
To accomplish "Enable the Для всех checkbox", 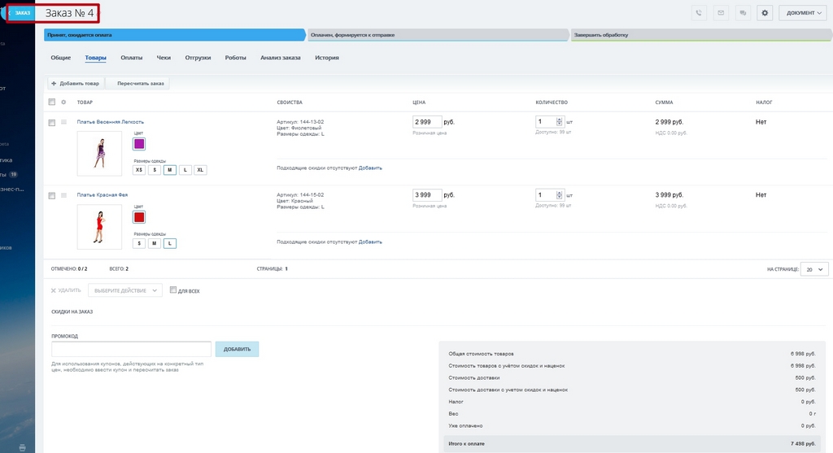I will (x=173, y=290).
